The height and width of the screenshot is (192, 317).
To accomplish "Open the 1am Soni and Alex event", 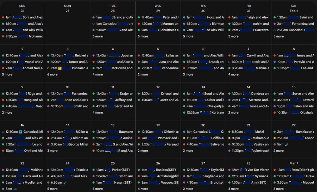I will (x=22, y=17).
